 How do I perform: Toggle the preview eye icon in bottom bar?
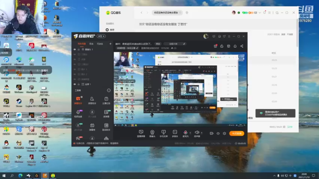218,133
